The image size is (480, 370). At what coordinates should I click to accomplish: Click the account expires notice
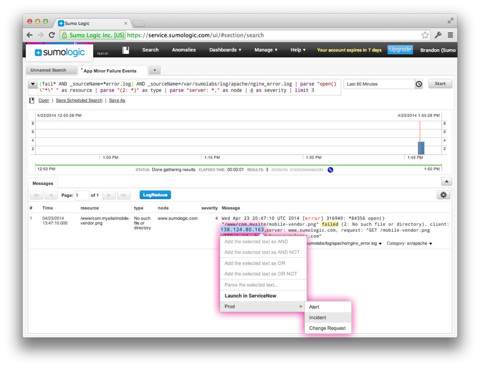coord(349,50)
